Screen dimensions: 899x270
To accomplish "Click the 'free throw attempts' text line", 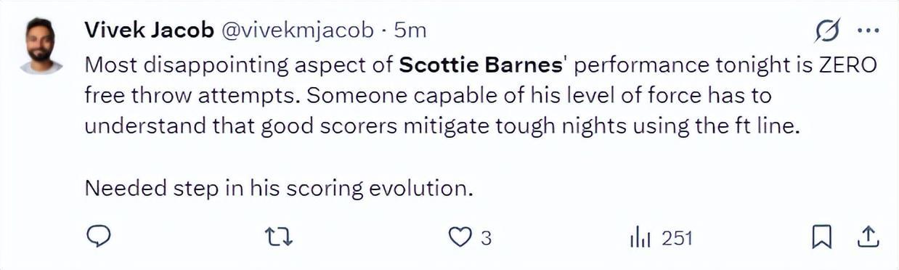I will 198,95.
